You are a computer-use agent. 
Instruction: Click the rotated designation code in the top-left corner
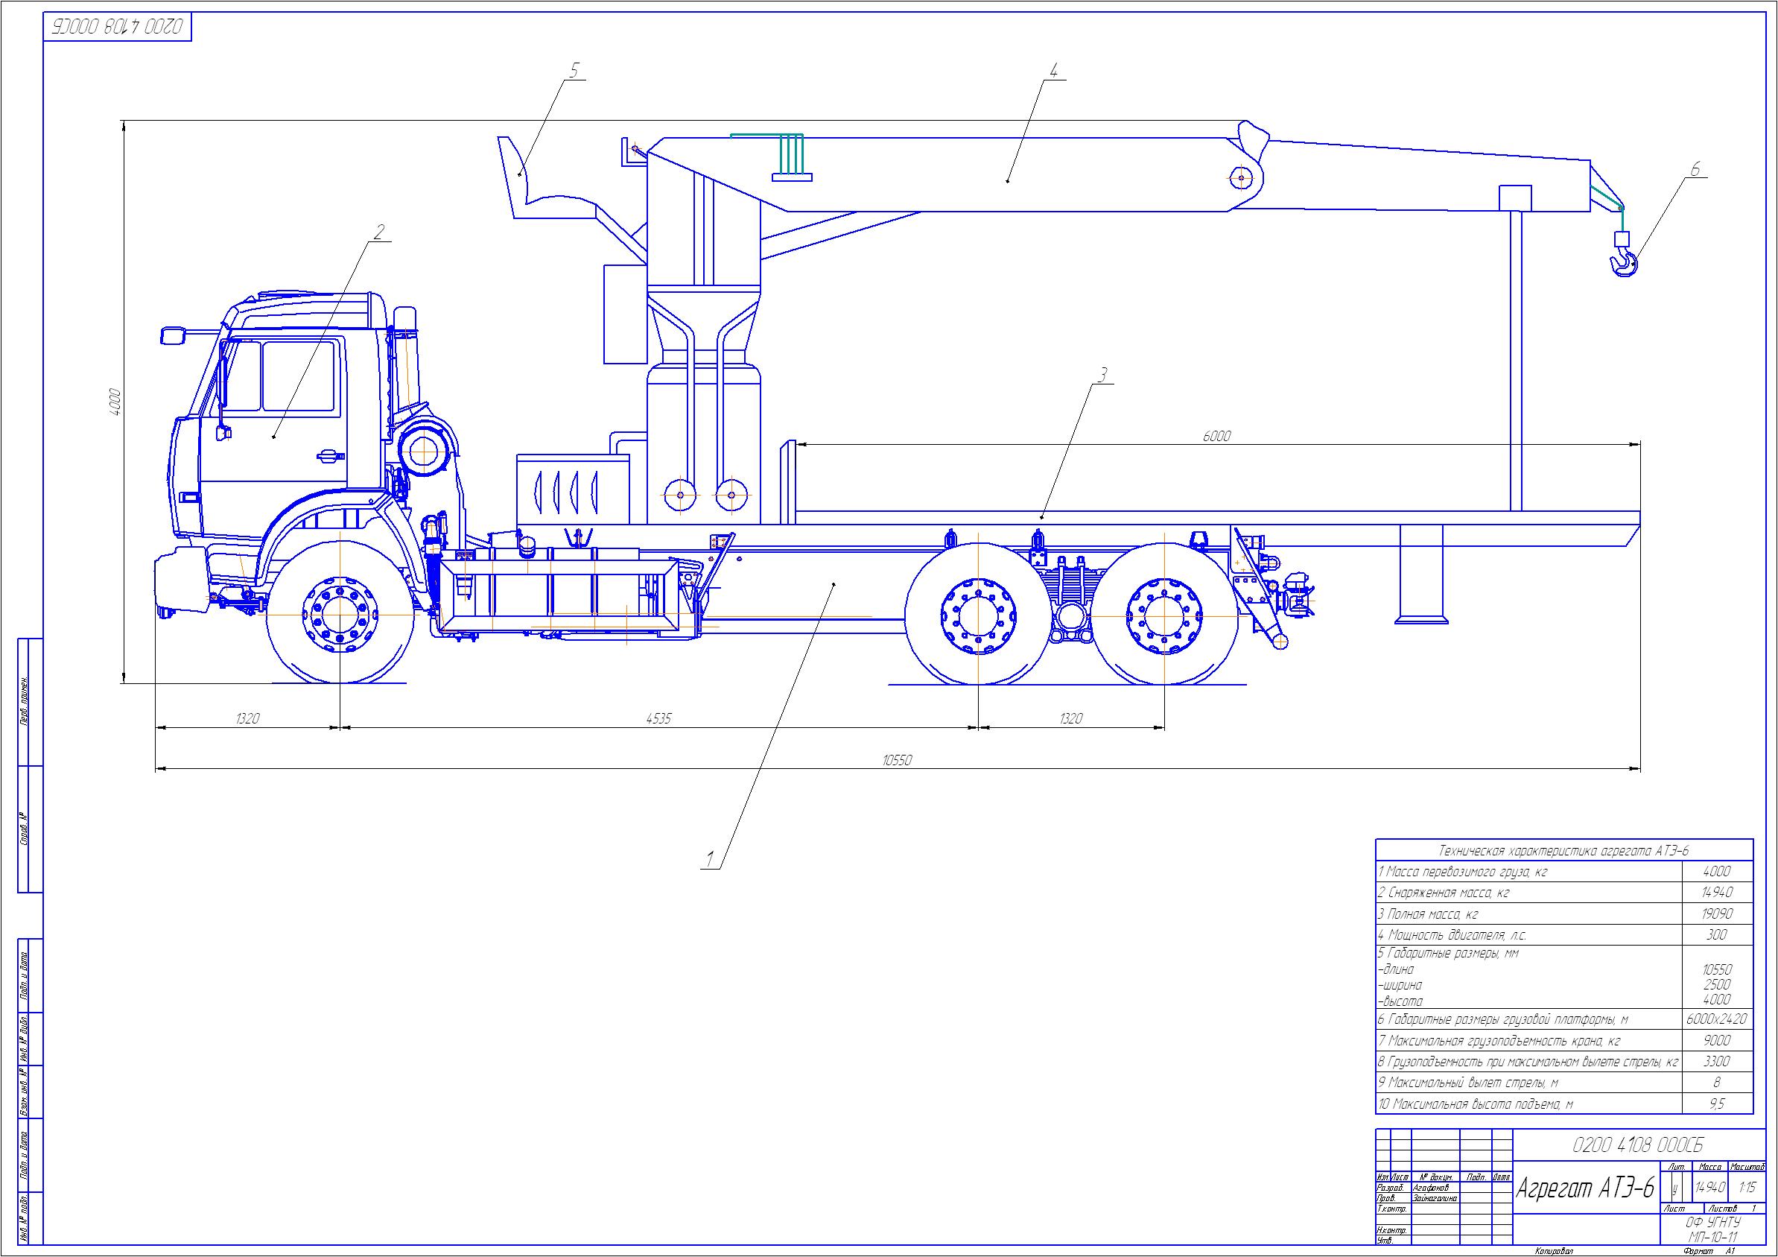pos(118,27)
